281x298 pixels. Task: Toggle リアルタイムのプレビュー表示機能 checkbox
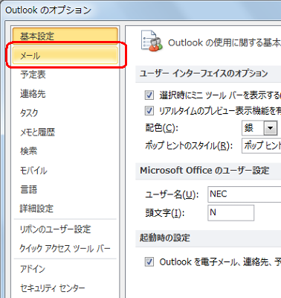[149, 110]
